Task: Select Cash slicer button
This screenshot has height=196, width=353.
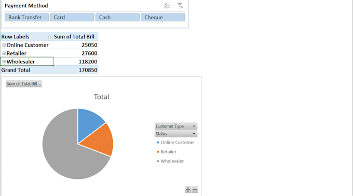Action: pyautogui.click(x=117, y=17)
